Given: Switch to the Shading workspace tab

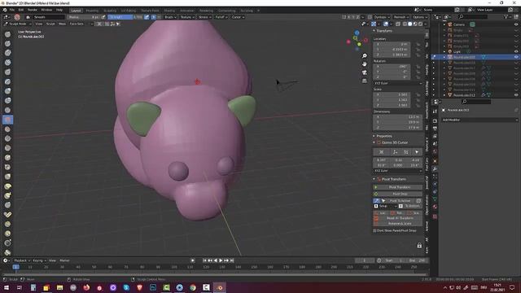Looking at the screenshot, I should pos(169,11).
